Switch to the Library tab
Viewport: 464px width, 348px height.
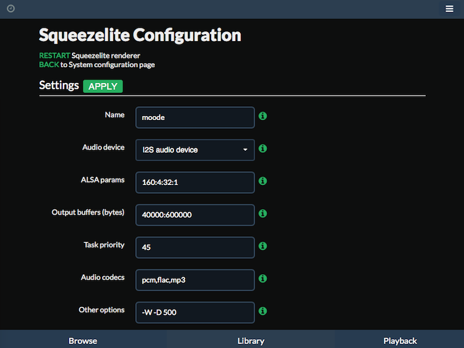click(x=251, y=341)
